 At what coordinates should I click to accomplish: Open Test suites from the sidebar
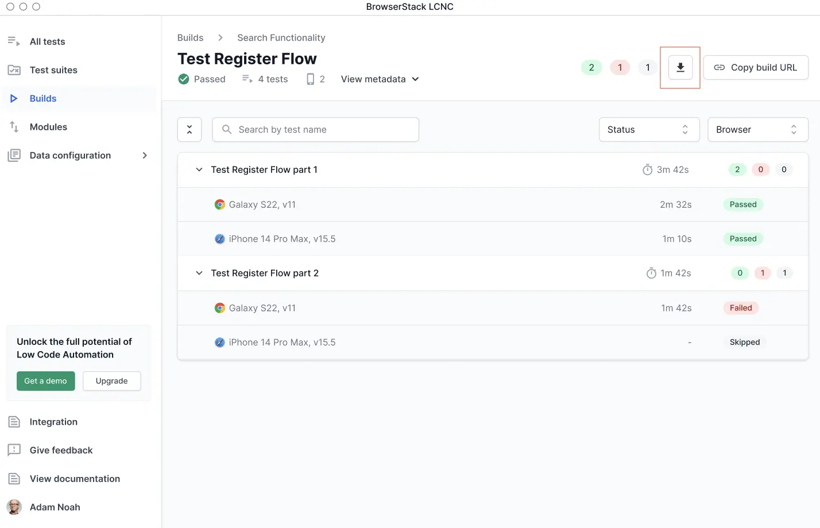click(x=53, y=70)
